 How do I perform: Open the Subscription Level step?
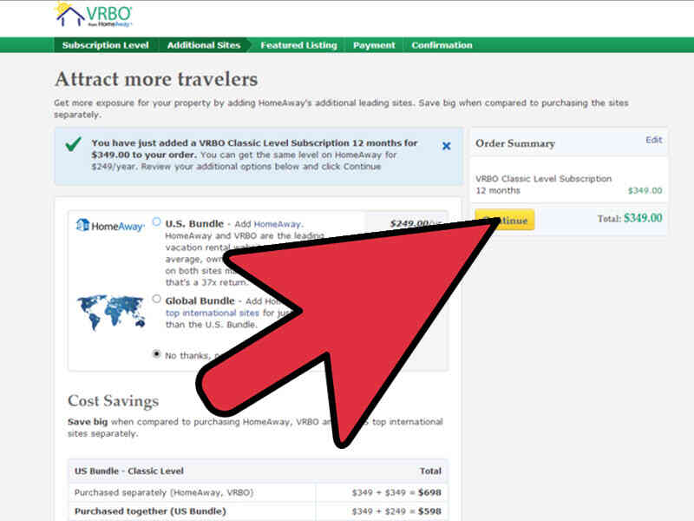tap(105, 45)
